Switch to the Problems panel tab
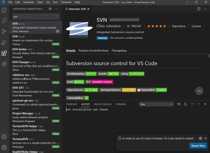The width and height of the screenshot is (210, 153). coord(72,104)
